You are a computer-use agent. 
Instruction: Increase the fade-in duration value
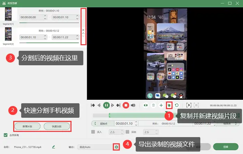point(122,131)
